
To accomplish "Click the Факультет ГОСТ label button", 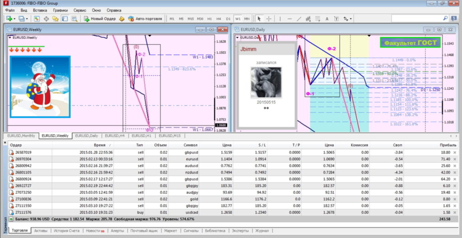I will [410, 43].
